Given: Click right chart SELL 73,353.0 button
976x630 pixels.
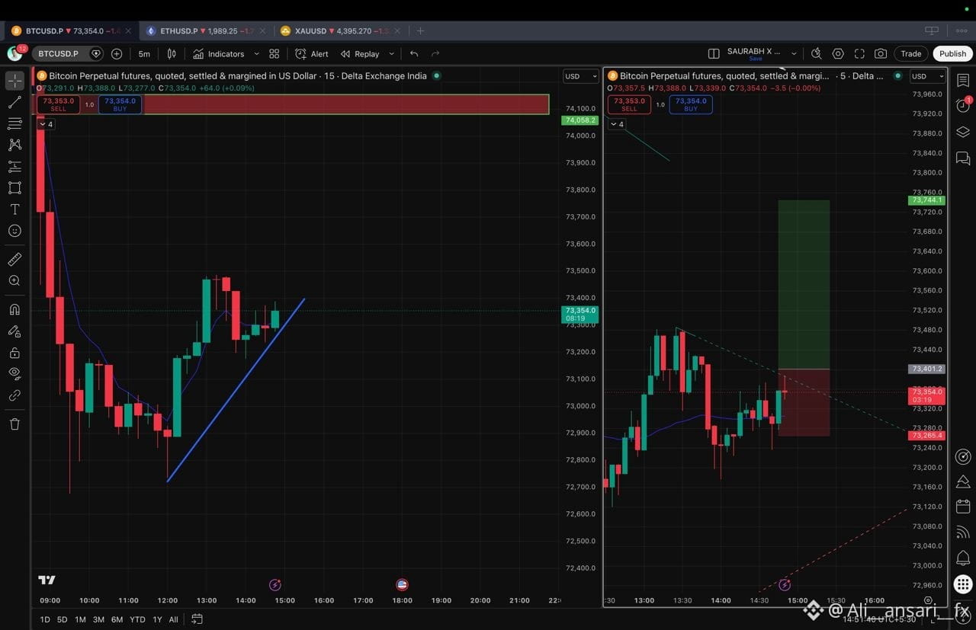Looking at the screenshot, I should (x=629, y=104).
